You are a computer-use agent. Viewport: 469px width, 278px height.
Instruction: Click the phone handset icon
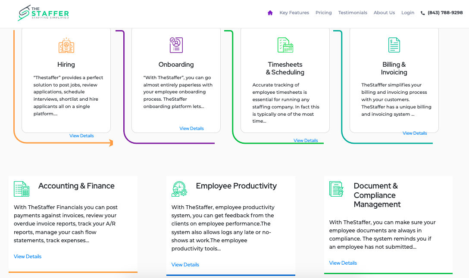coord(422,13)
